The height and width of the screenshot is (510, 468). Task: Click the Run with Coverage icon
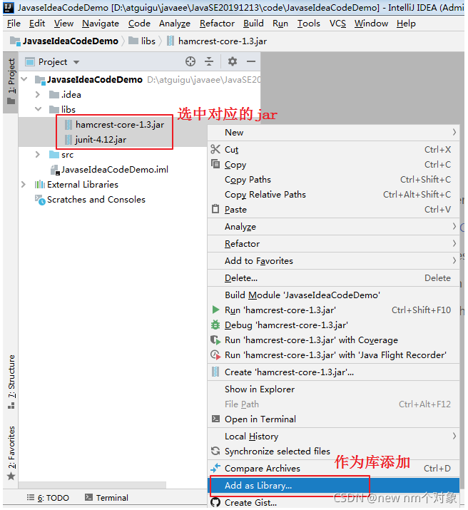(215, 340)
